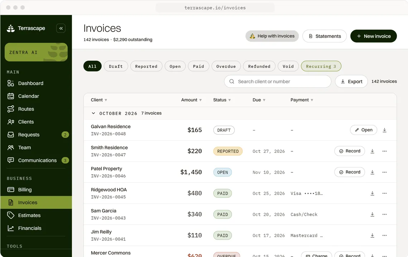Show Recurring 3 invoices

coord(321,66)
